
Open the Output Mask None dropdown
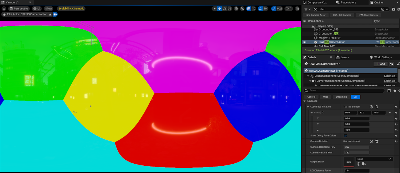pyautogui.click(x=374, y=159)
